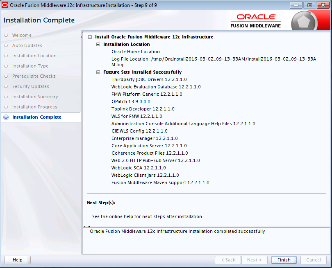
Task: Select the Installation Type step
Action: click(x=30, y=66)
